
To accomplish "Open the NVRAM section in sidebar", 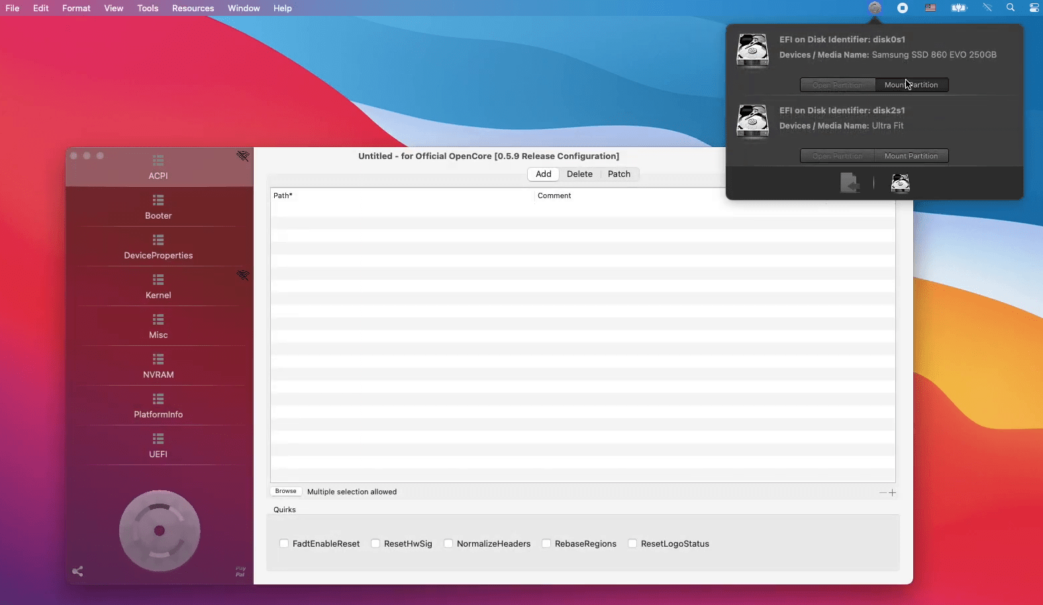I will point(158,366).
